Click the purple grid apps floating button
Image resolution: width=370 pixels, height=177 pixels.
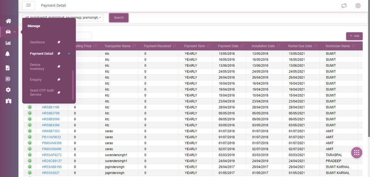pyautogui.click(x=357, y=153)
